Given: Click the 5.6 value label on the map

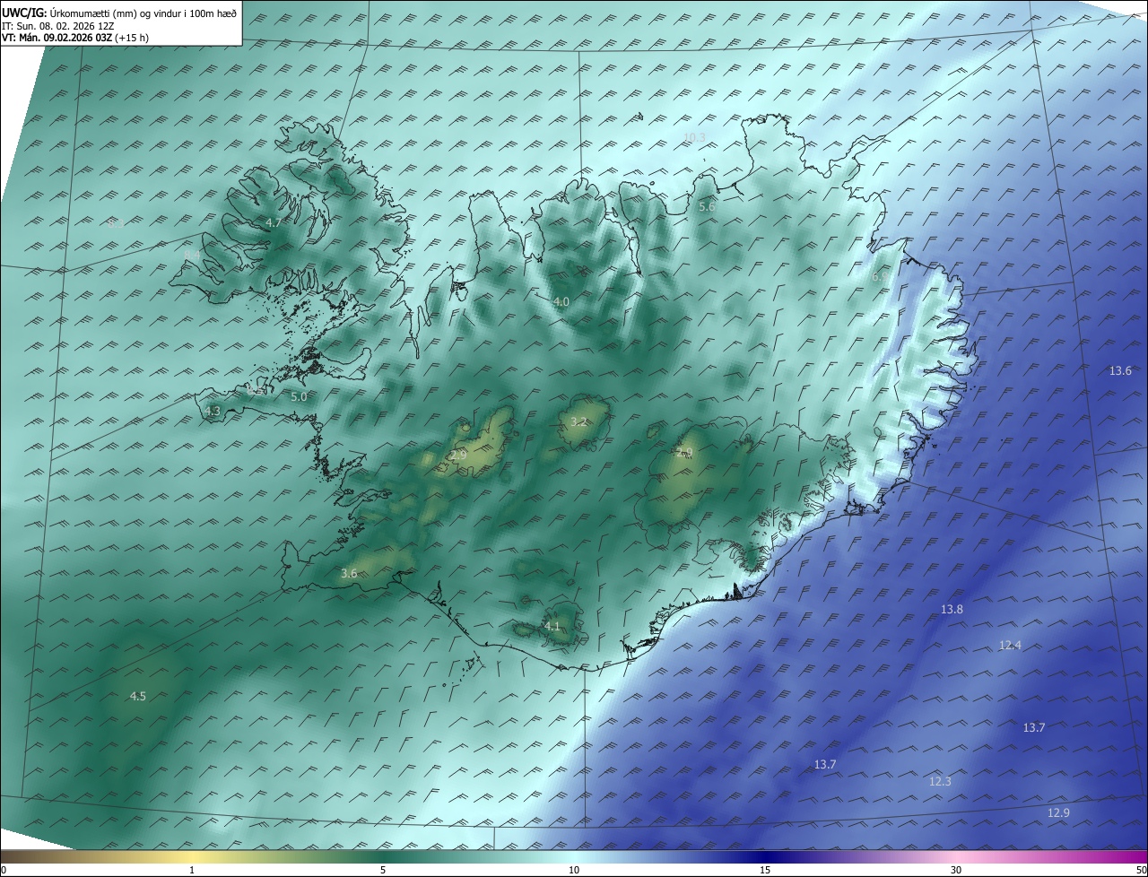Looking at the screenshot, I should pos(707,207).
